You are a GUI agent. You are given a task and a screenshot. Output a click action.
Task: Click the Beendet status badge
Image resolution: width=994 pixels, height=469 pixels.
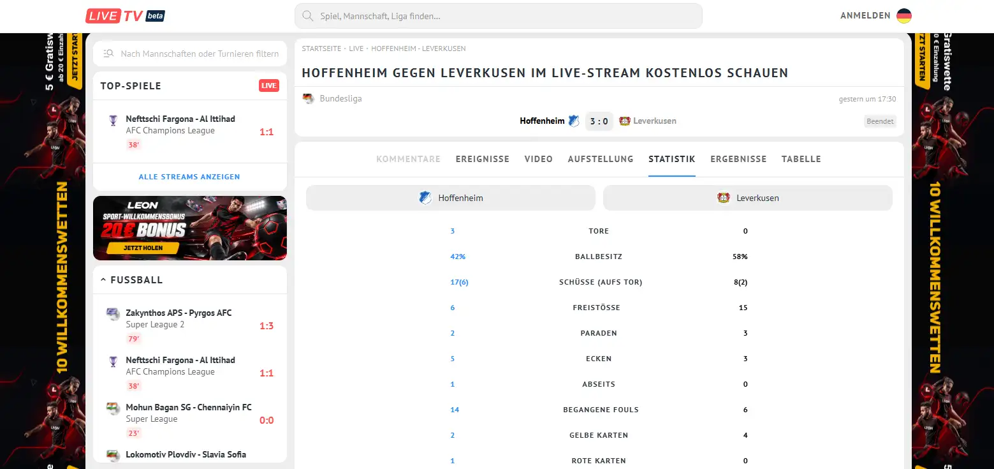tap(880, 121)
